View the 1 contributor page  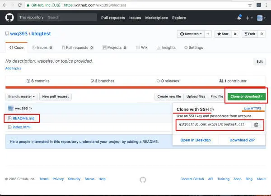(x=233, y=81)
